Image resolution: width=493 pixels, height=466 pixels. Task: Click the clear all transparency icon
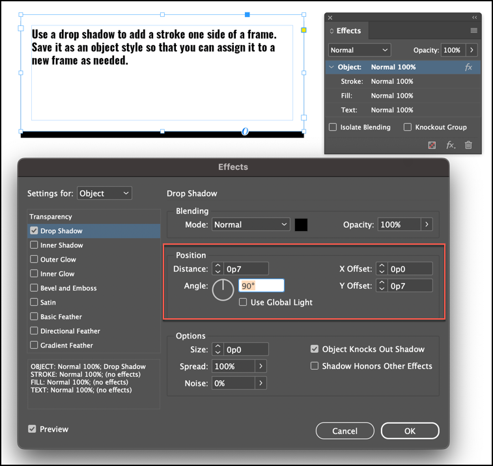[x=432, y=145]
